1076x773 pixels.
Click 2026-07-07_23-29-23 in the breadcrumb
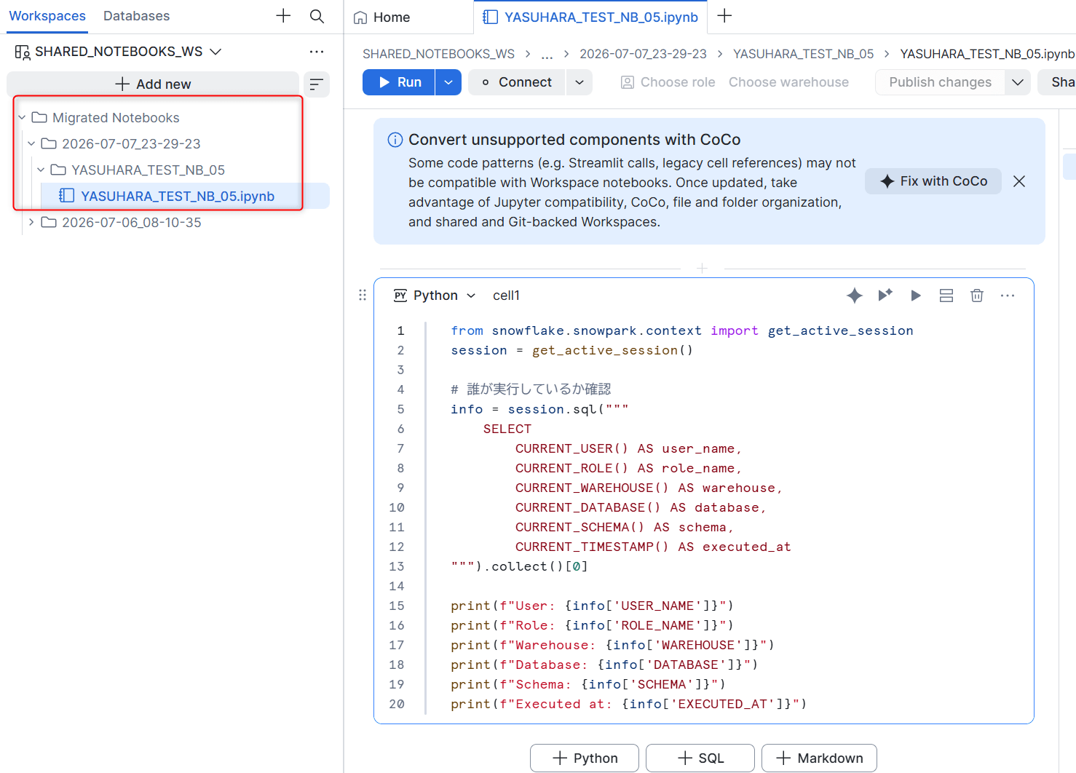(x=643, y=54)
